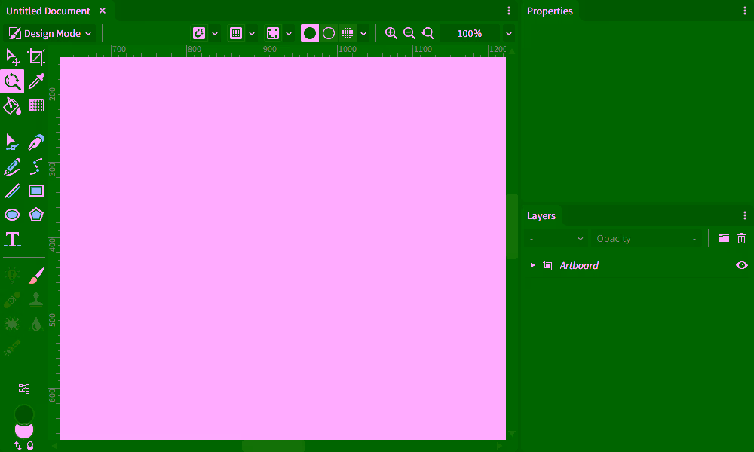
Task: Click the paint splatter tool icon
Action: (x=12, y=324)
